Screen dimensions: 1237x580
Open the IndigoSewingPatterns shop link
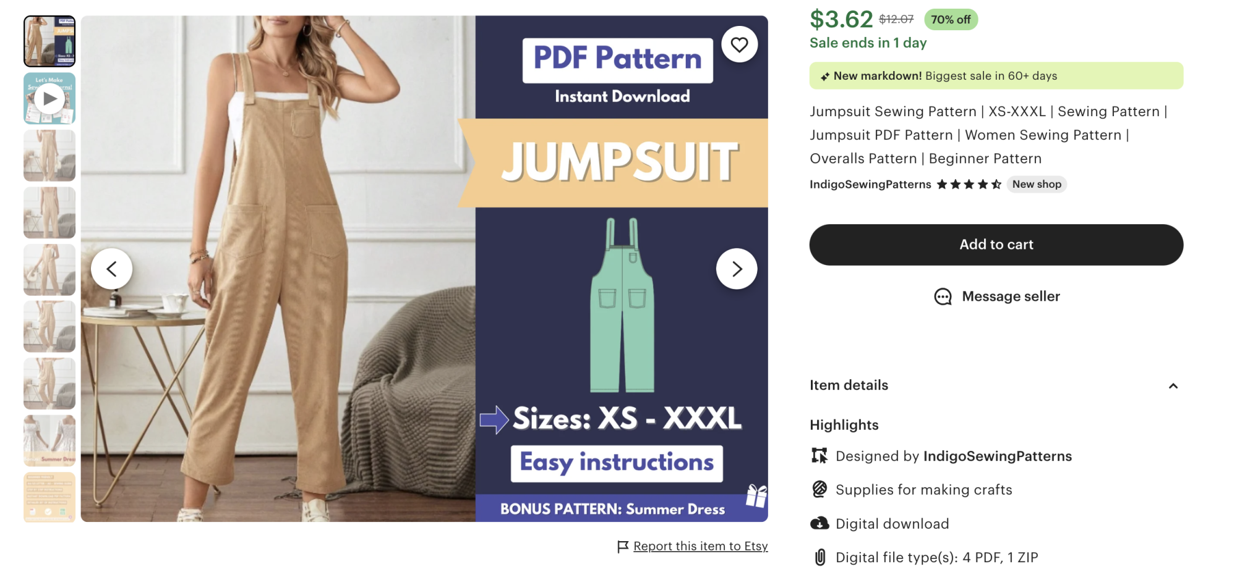tap(870, 184)
